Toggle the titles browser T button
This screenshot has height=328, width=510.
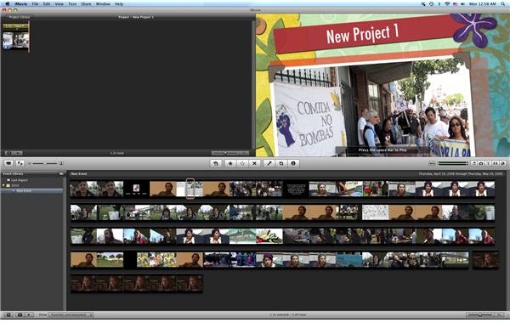(x=488, y=163)
